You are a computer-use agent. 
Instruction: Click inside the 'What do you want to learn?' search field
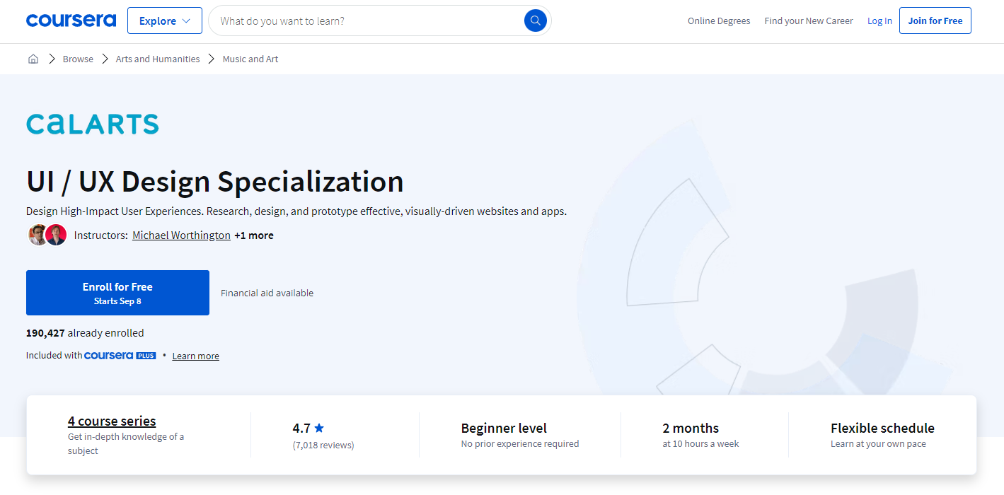368,20
